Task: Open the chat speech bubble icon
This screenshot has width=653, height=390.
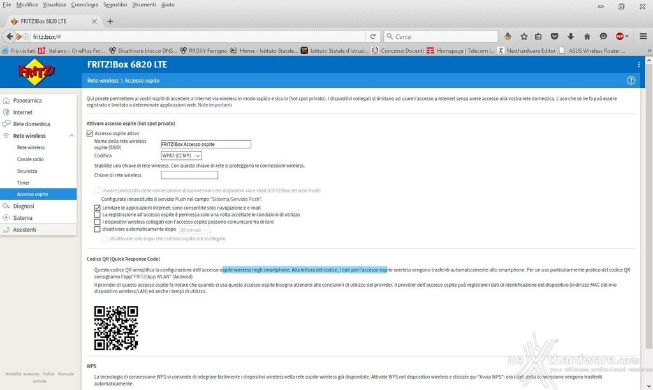Action: [603, 36]
